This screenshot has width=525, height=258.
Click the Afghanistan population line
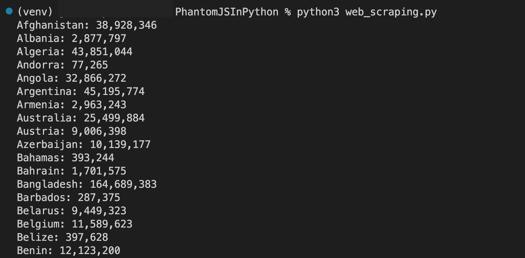(87, 25)
